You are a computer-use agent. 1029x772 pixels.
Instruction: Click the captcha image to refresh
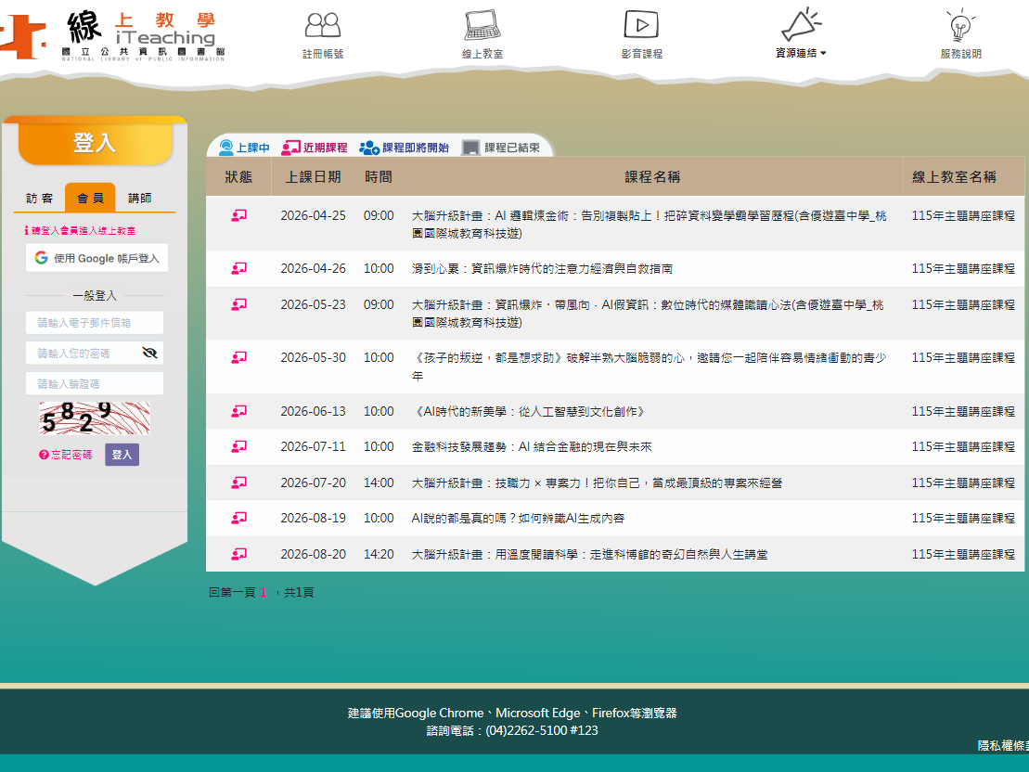click(x=94, y=418)
